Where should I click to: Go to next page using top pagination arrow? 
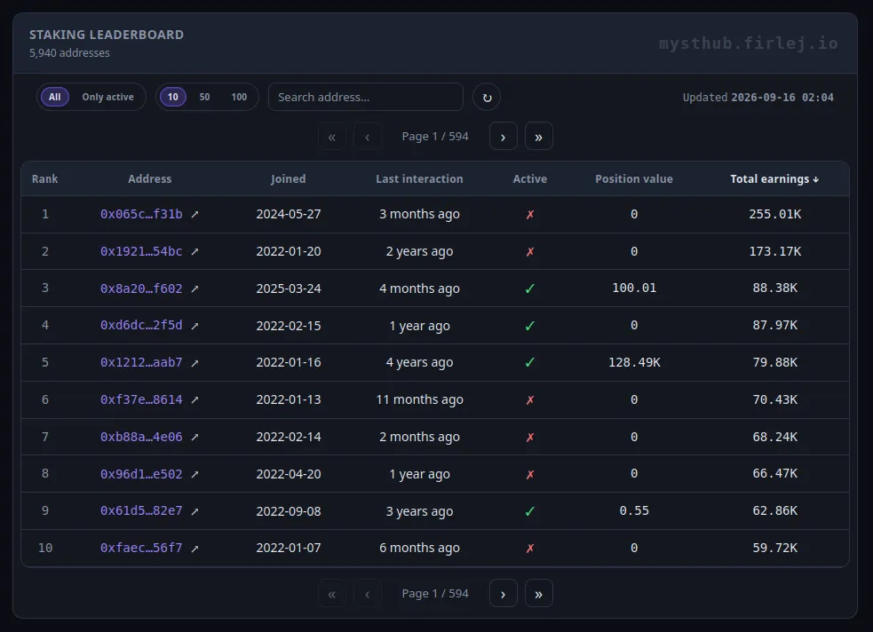point(504,137)
